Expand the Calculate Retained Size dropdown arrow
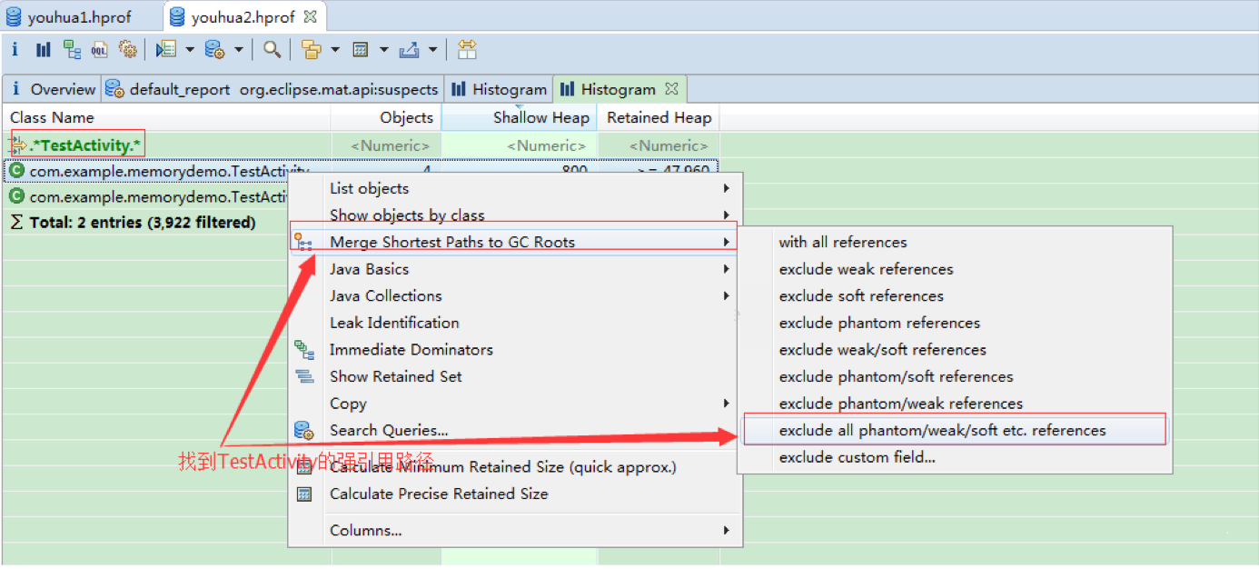The image size is (1259, 569). (383, 50)
